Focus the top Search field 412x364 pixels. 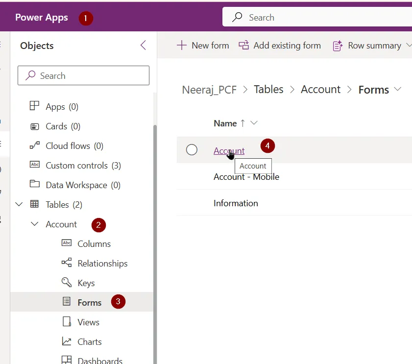pos(317,17)
